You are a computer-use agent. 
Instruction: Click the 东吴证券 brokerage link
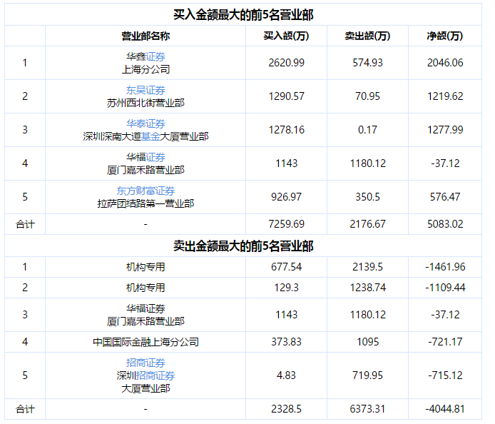[146, 90]
